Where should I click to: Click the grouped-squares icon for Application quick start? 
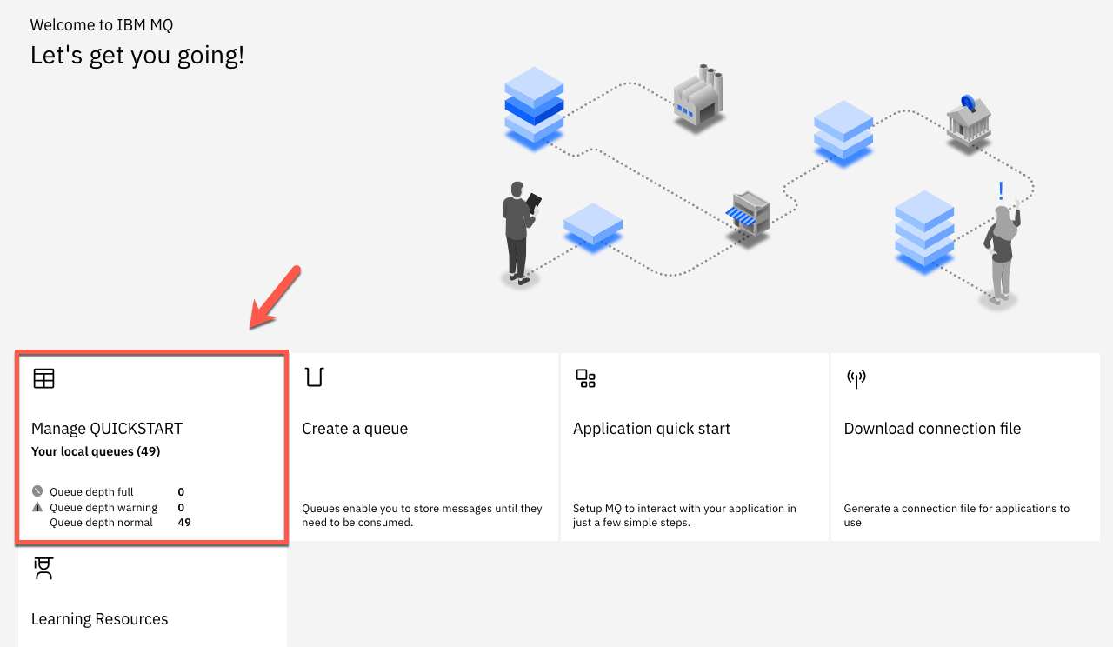585,378
